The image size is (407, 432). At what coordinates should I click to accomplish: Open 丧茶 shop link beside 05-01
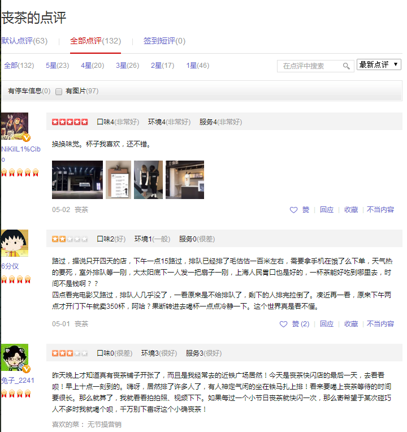click(x=81, y=324)
